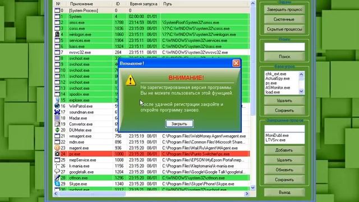Image resolution: width=359 pixels, height=202 pixels.
Task: Select ActualSpy.exe in the threat base list
Action: pos(278,79)
